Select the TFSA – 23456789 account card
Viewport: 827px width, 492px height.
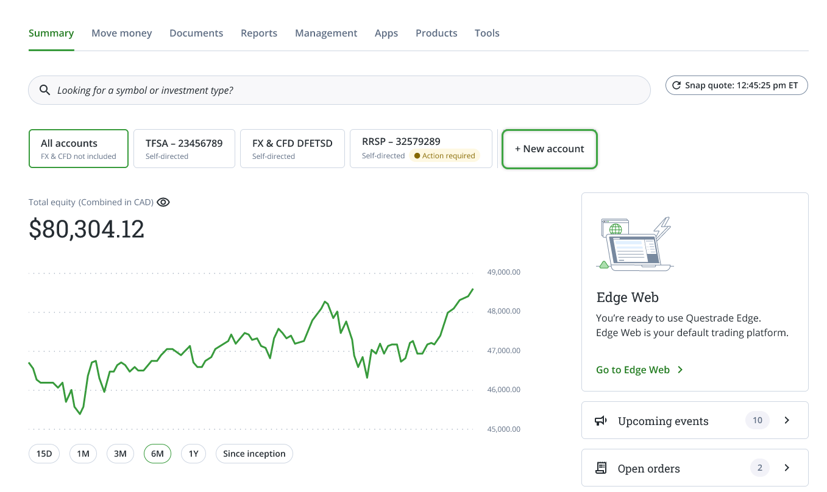[184, 148]
